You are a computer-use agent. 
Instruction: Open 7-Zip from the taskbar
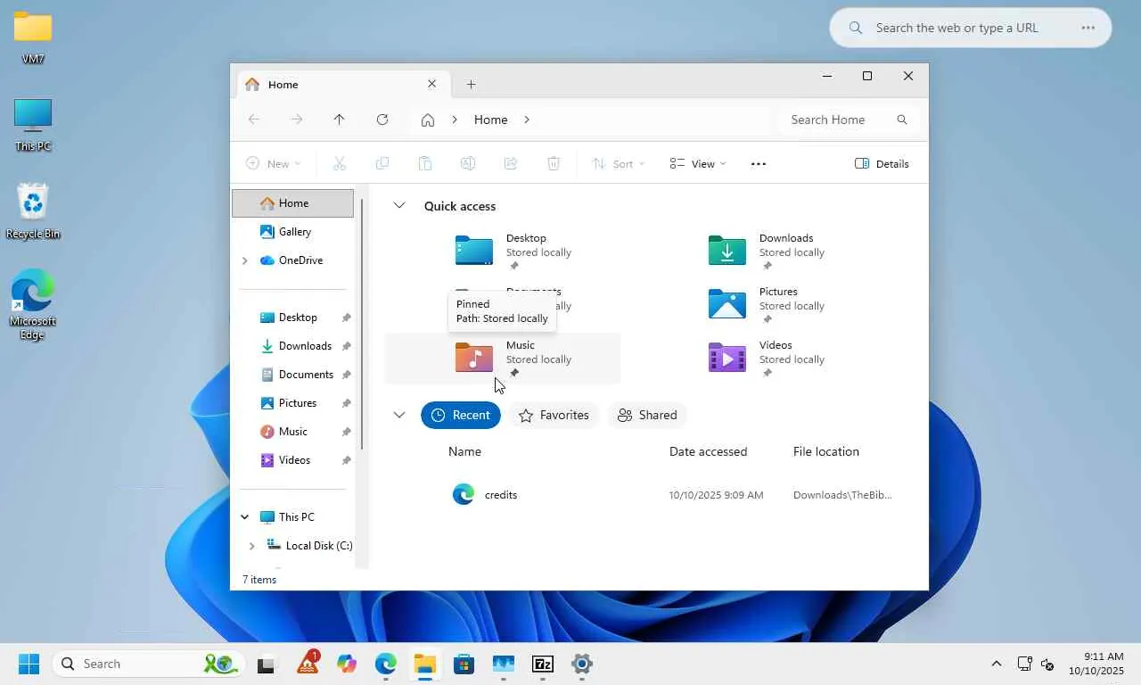point(542,664)
